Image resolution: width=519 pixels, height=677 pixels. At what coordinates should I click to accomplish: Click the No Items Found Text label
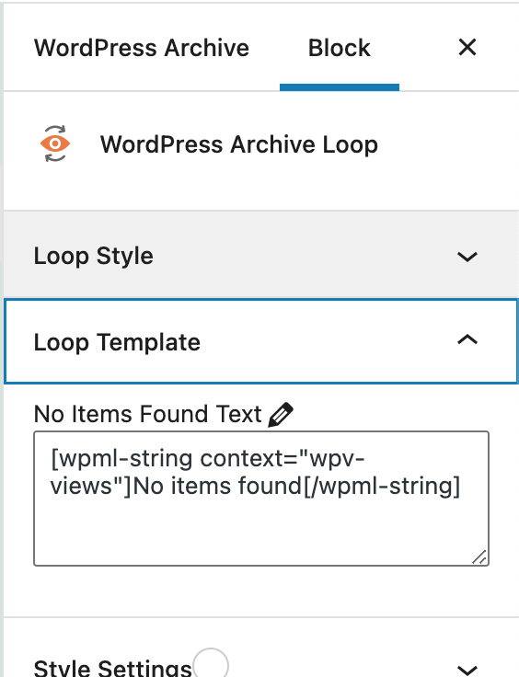(x=147, y=414)
